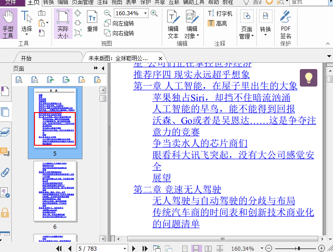Enable single page view mode

click(x=185, y=248)
